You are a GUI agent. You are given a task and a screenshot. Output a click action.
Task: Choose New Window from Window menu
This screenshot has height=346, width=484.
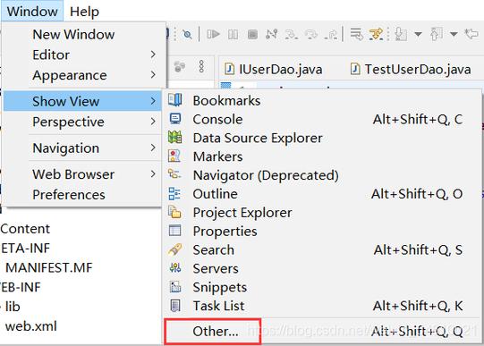[82, 34]
